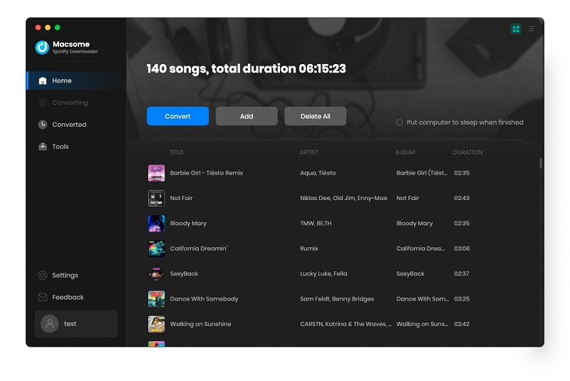Click artist Rumix
This screenshot has height=381, width=570.
pyautogui.click(x=309, y=249)
